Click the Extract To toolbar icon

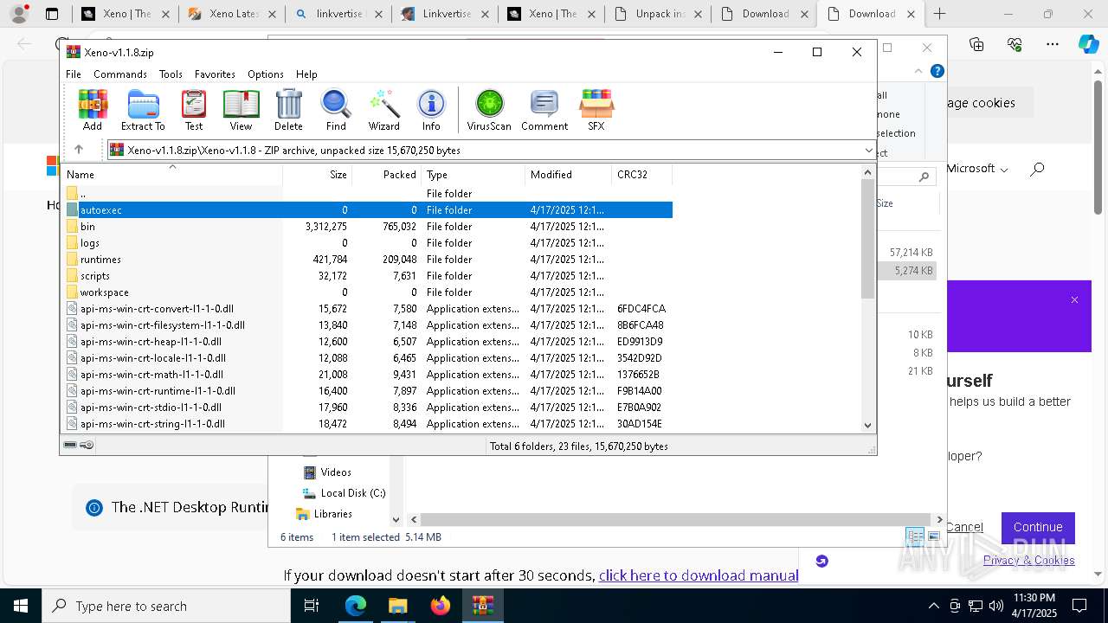143,110
